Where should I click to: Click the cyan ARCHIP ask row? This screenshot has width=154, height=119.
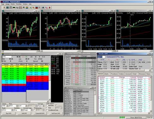coord(37,75)
